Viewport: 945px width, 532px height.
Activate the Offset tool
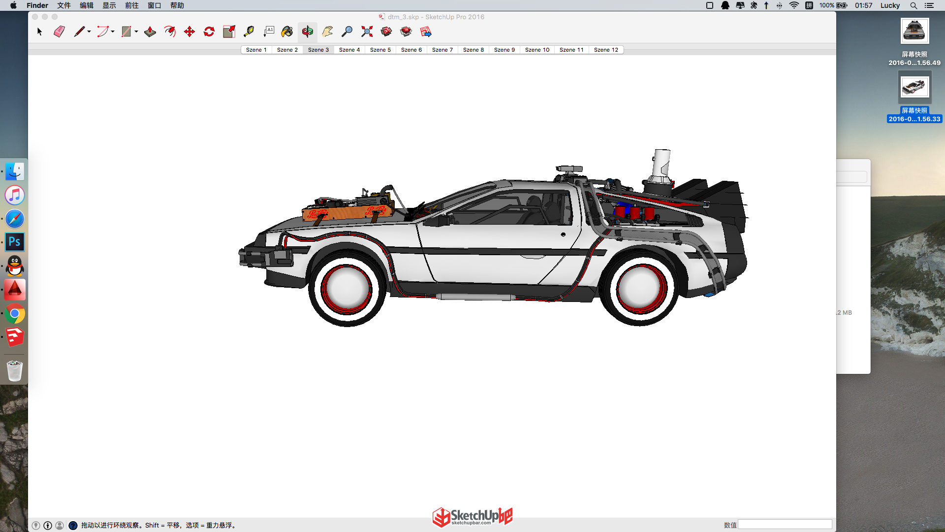[x=170, y=32]
